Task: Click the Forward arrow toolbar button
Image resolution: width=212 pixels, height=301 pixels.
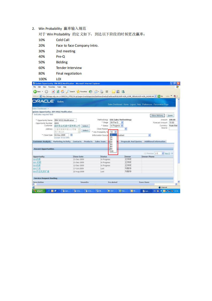Action: coord(46,91)
